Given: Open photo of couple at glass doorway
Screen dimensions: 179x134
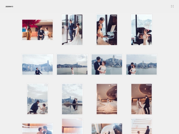Looking at the screenshot, I should [x=72, y=30].
